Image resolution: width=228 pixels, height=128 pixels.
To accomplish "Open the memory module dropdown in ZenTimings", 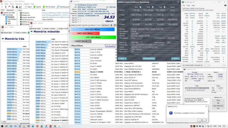I will coord(196,65).
